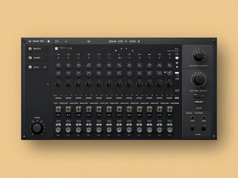Click the white bar button beside second knob row
Image resolution: width=238 pixels, height=178 pixels.
[177, 73]
